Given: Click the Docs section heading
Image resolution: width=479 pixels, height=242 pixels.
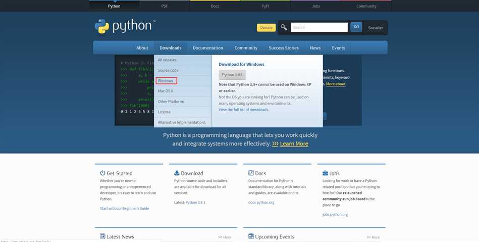Looking at the screenshot, I should (260, 173).
